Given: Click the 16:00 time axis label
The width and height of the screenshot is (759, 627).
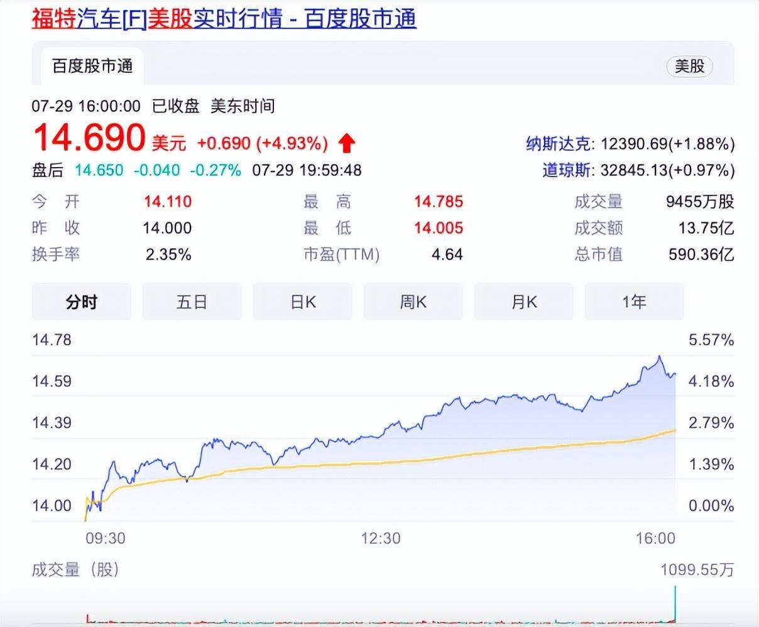Looking at the screenshot, I should (655, 538).
